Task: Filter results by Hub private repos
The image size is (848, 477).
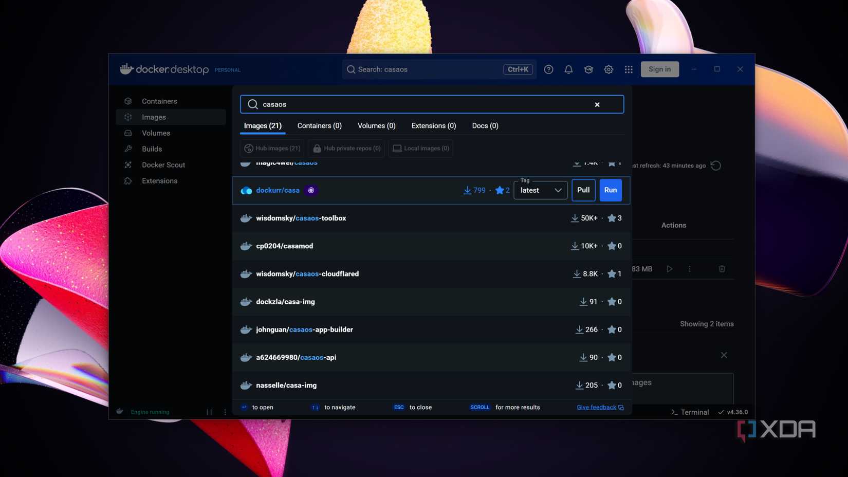Action: (346, 148)
